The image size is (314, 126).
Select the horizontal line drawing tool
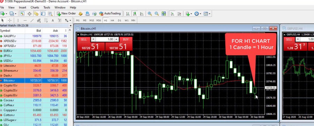pos(25,21)
